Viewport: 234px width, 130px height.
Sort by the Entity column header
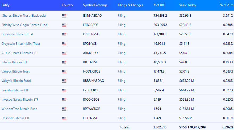(x=6, y=5)
